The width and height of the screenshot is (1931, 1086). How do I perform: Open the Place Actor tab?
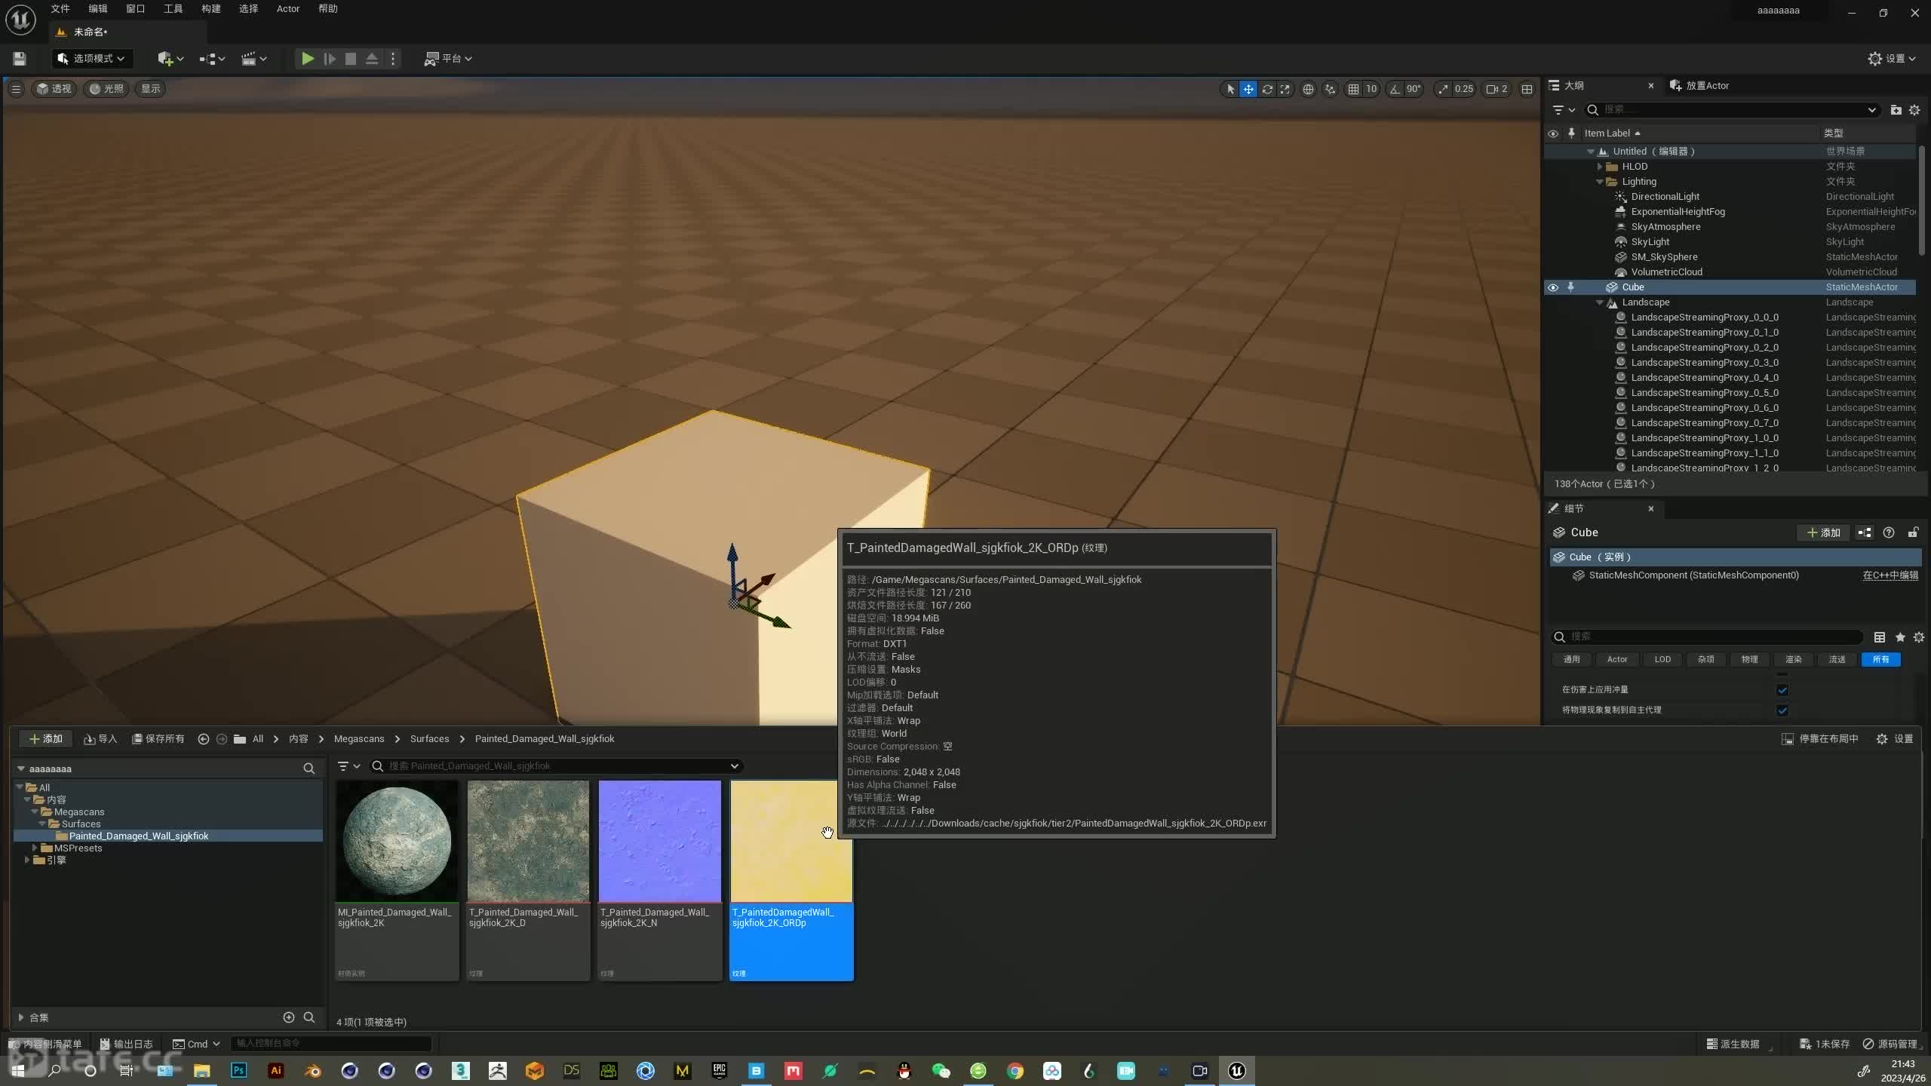pyautogui.click(x=1700, y=86)
